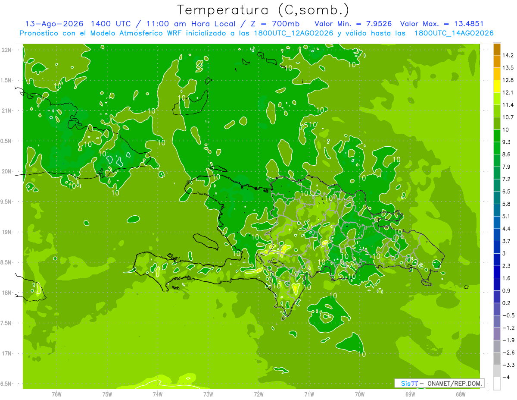Click the green swatch between 10 and 9.3
This screenshot has width=517, height=400.
[x=497, y=136]
